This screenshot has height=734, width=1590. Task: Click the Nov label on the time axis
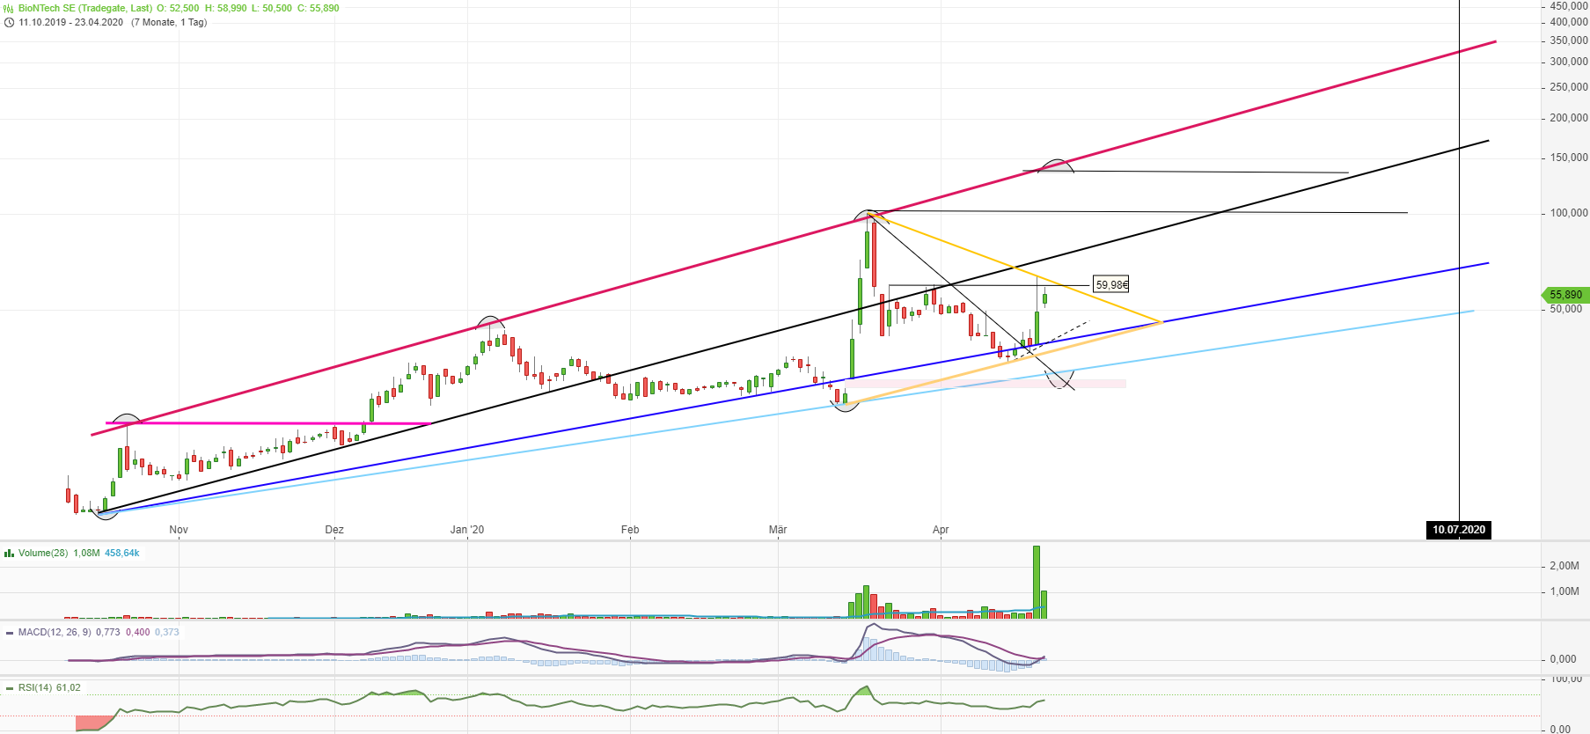tap(179, 530)
